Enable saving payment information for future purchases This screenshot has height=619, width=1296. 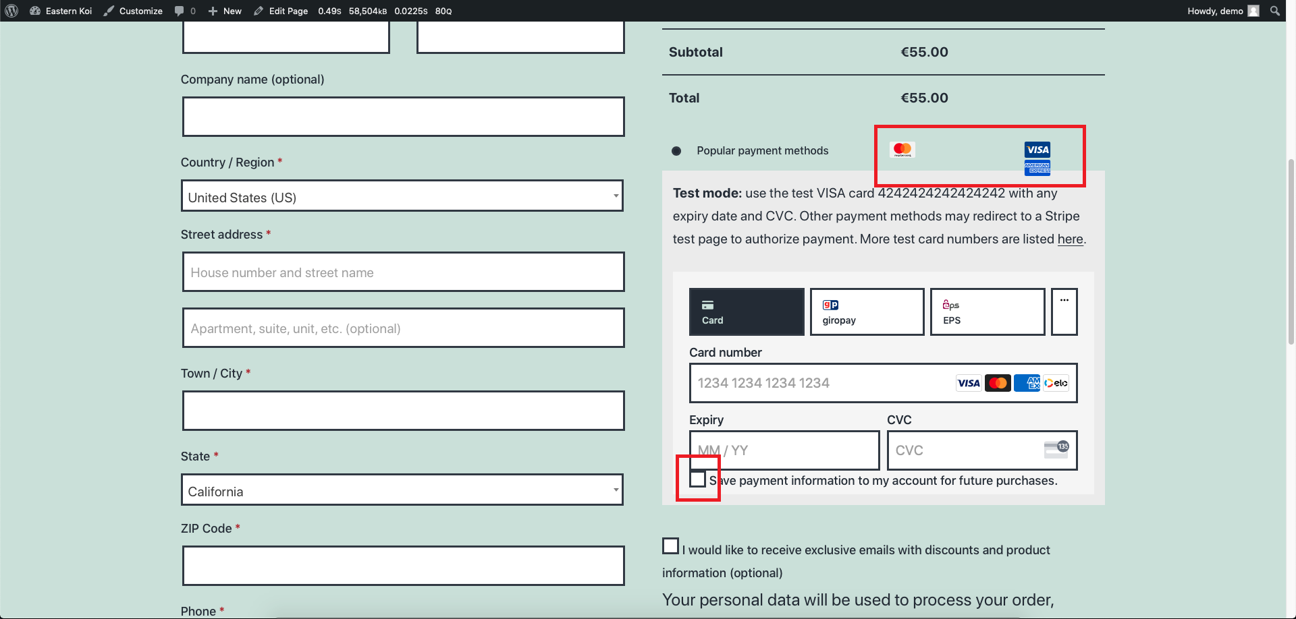click(x=697, y=479)
